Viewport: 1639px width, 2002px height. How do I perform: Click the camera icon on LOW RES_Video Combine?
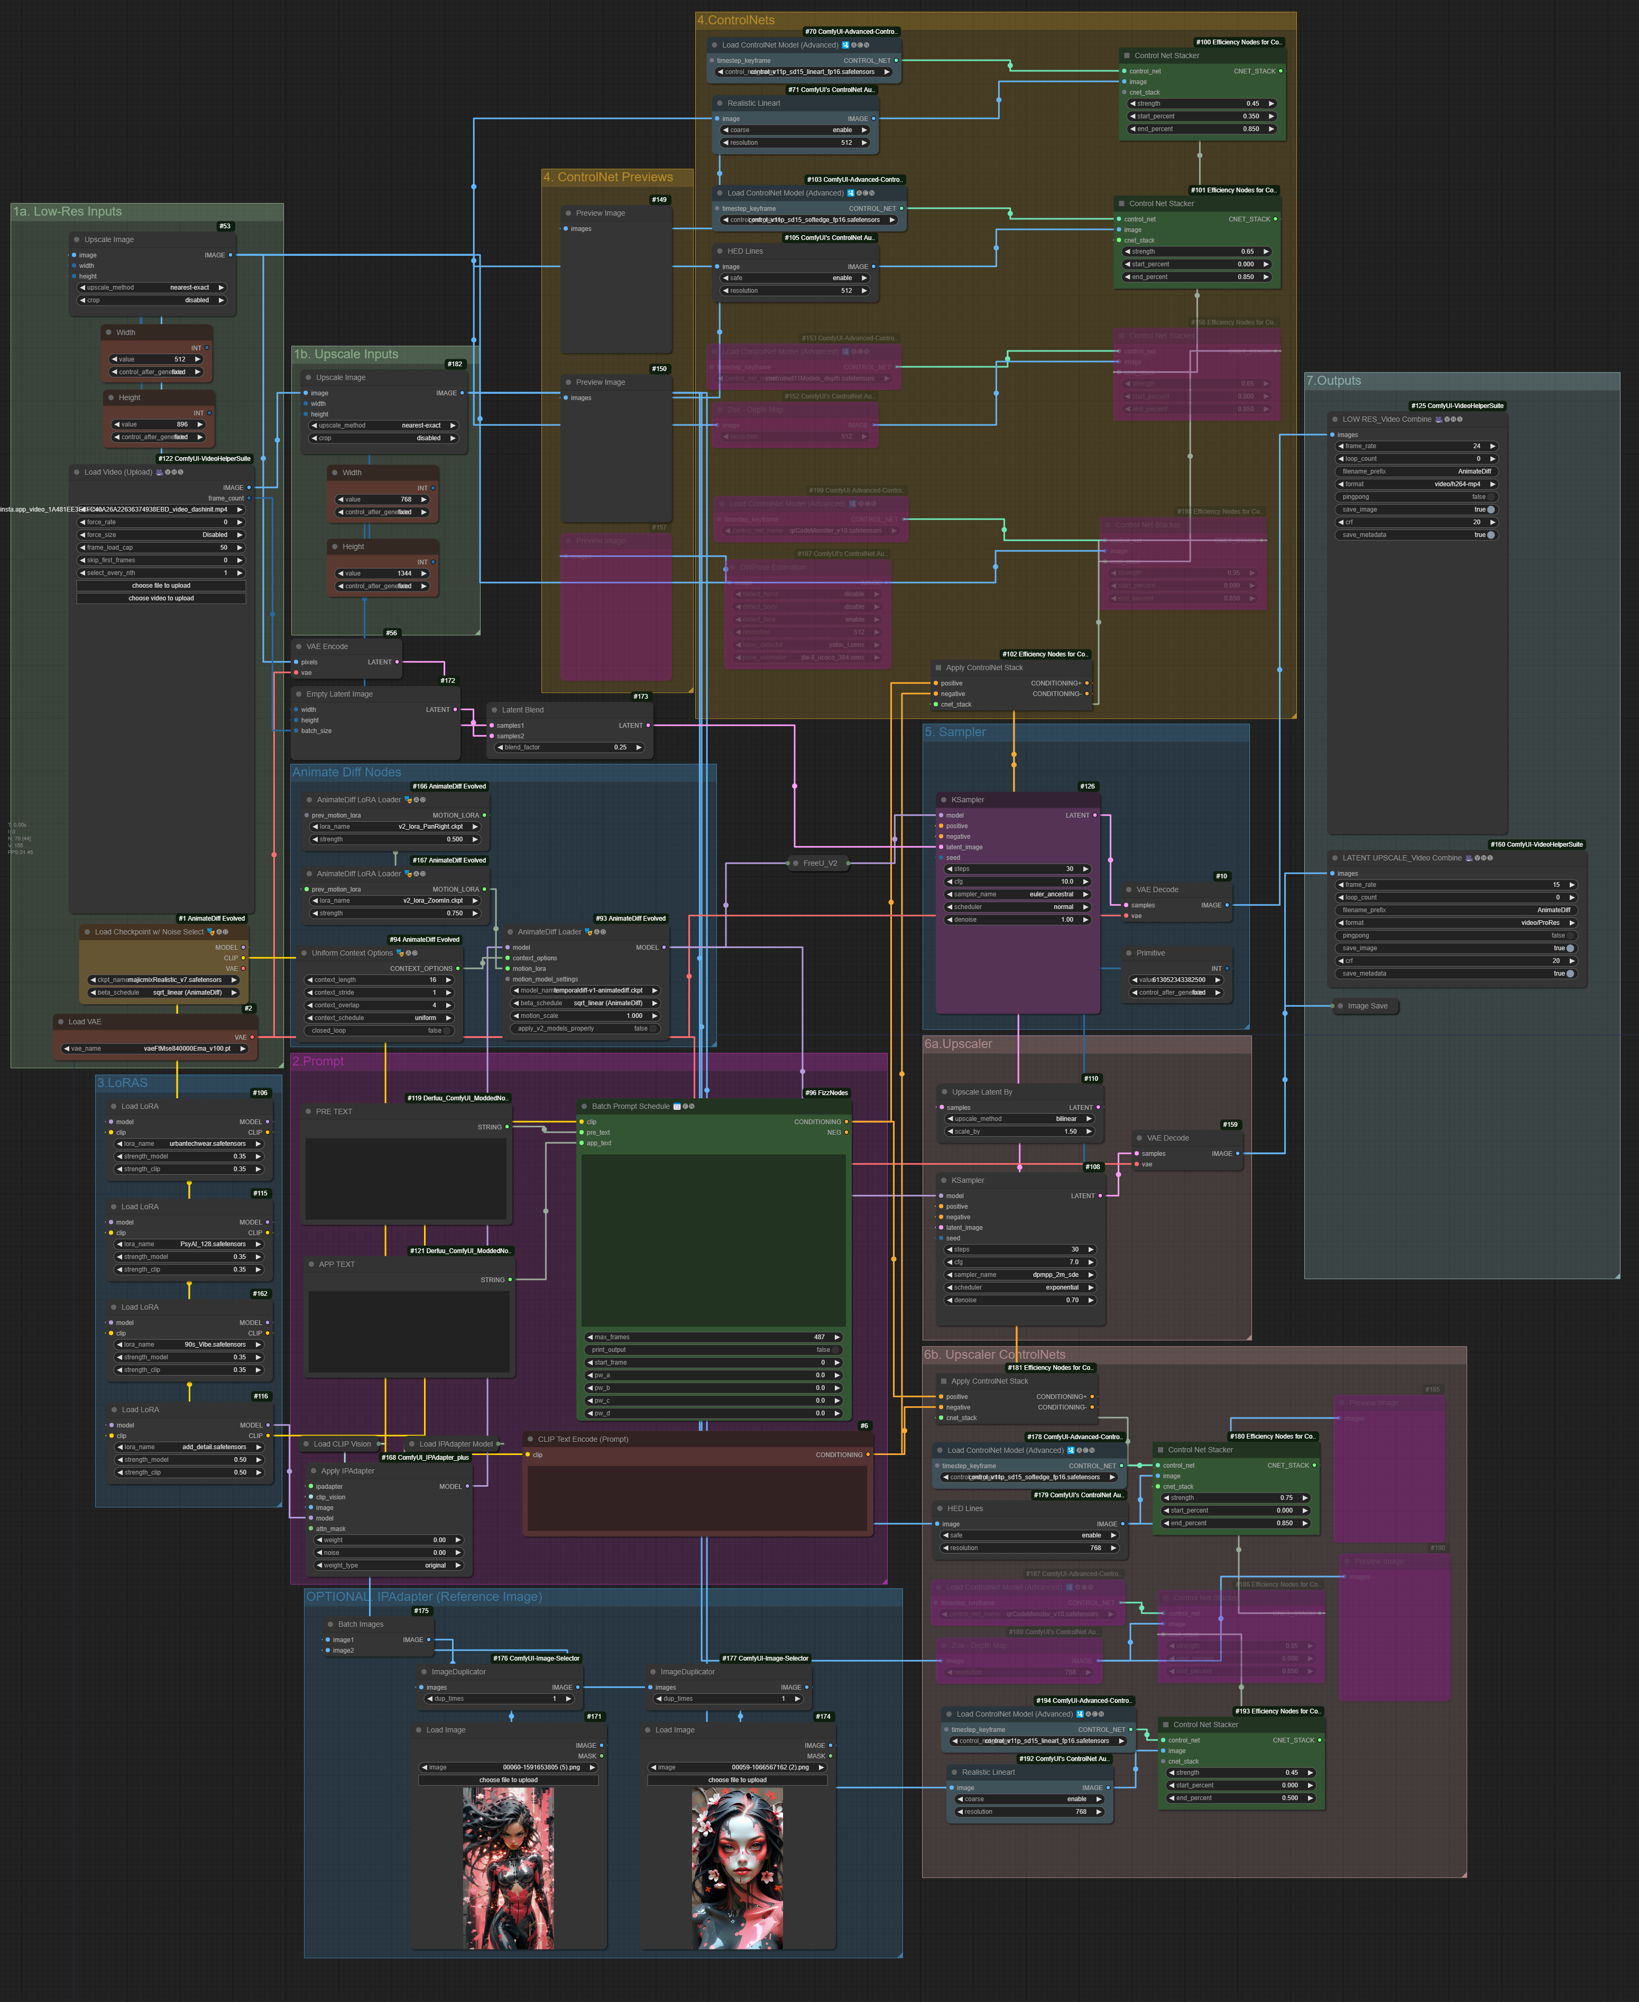[1439, 419]
